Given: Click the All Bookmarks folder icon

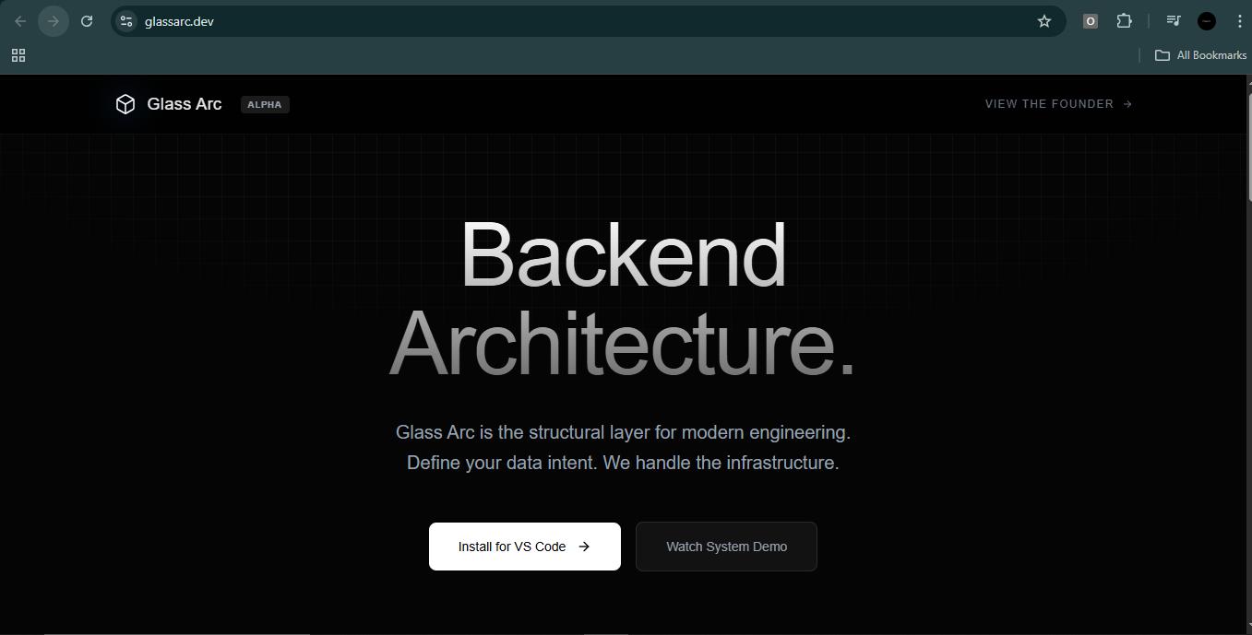Looking at the screenshot, I should point(1162,54).
